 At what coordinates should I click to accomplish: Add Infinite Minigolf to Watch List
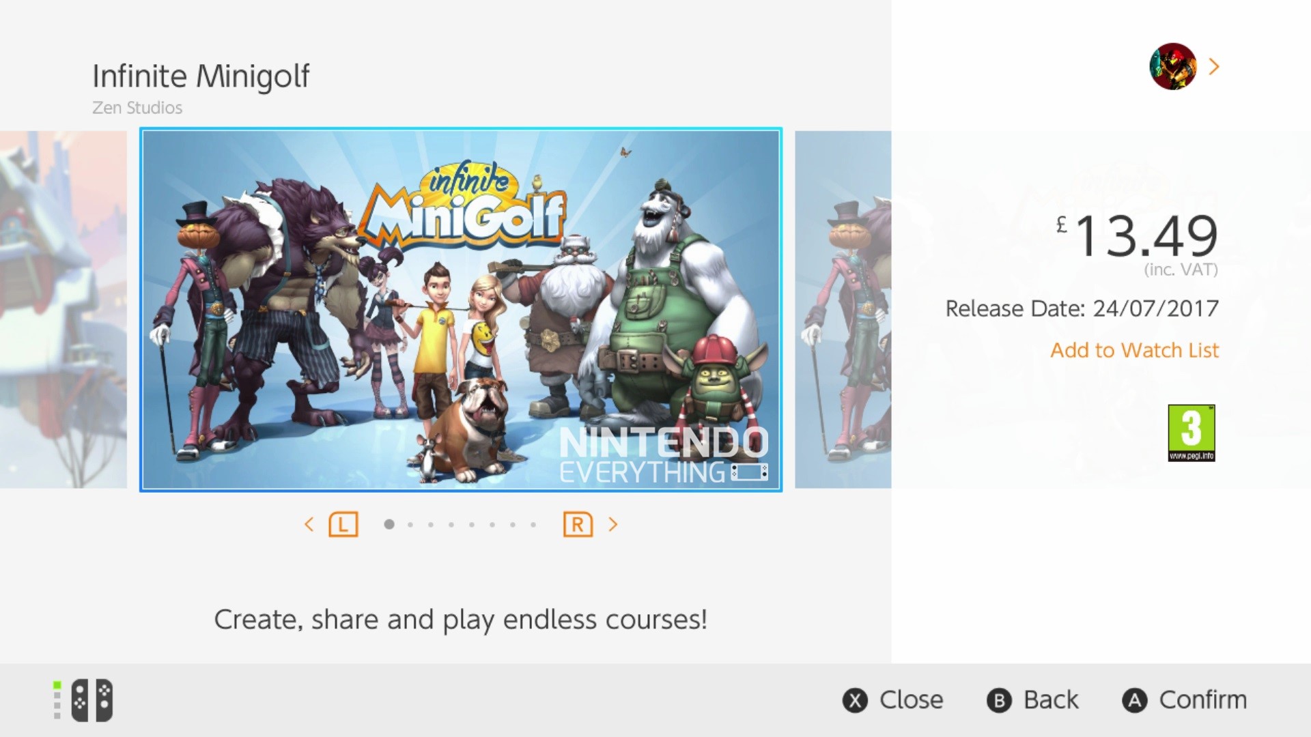pyautogui.click(x=1134, y=350)
